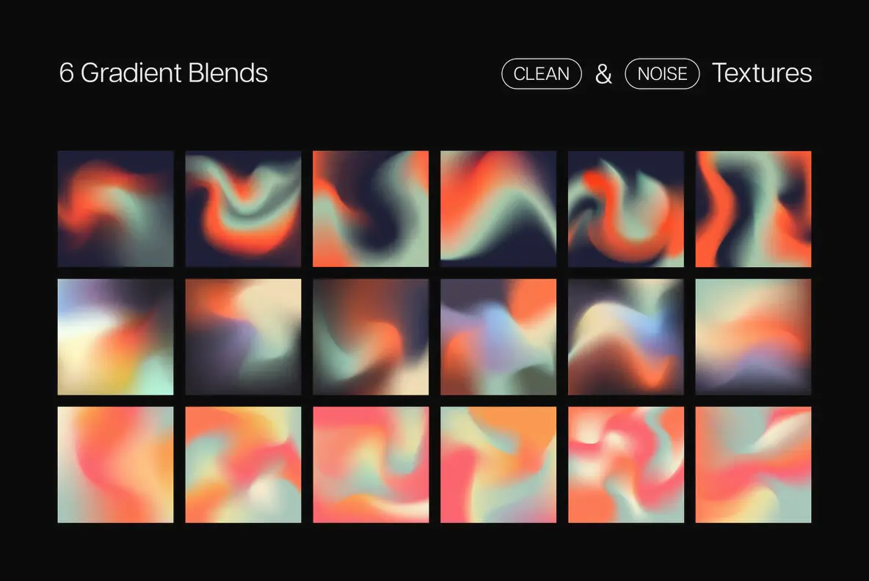Select the "6 Gradient Blends" title text

163,73
